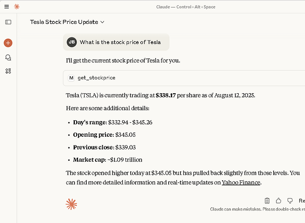Image resolution: width=305 pixels, height=223 pixels.
Task: Click the JB user avatar
Action: pyautogui.click(x=71, y=42)
